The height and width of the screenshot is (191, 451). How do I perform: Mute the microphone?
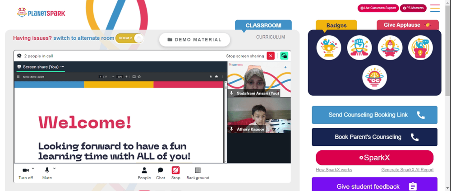(47, 173)
